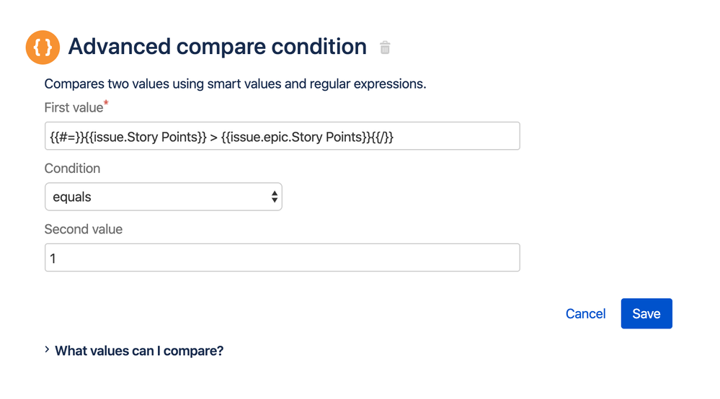This screenshot has width=720, height=399.
Task: Expand the "What values can I compare?" section
Action: [139, 351]
